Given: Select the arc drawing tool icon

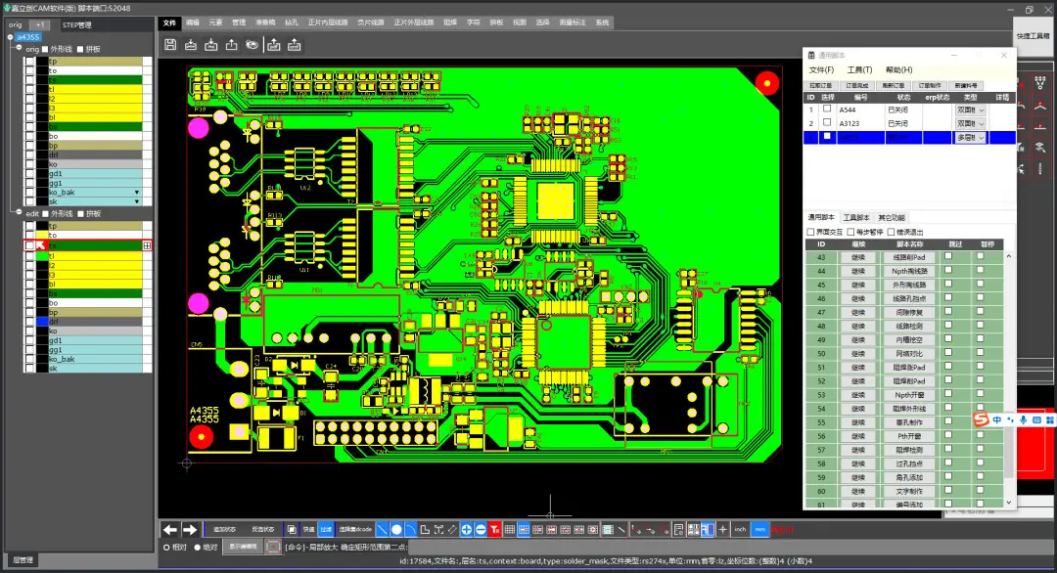Looking at the screenshot, I should tap(410, 530).
